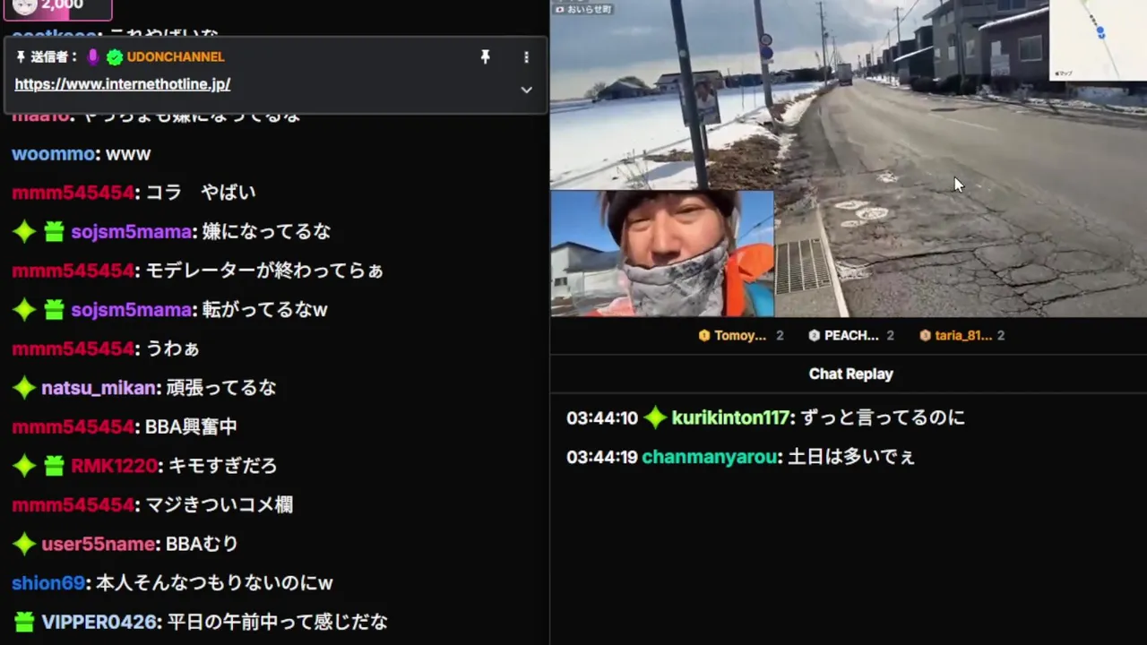
Task: Click top gifter Tomoy... in leaderboard
Action: tap(740, 336)
